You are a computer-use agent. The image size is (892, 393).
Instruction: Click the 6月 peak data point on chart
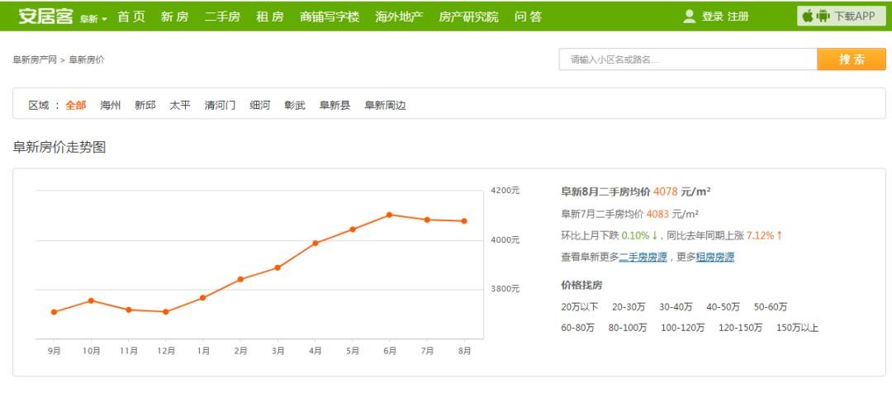pos(389,215)
